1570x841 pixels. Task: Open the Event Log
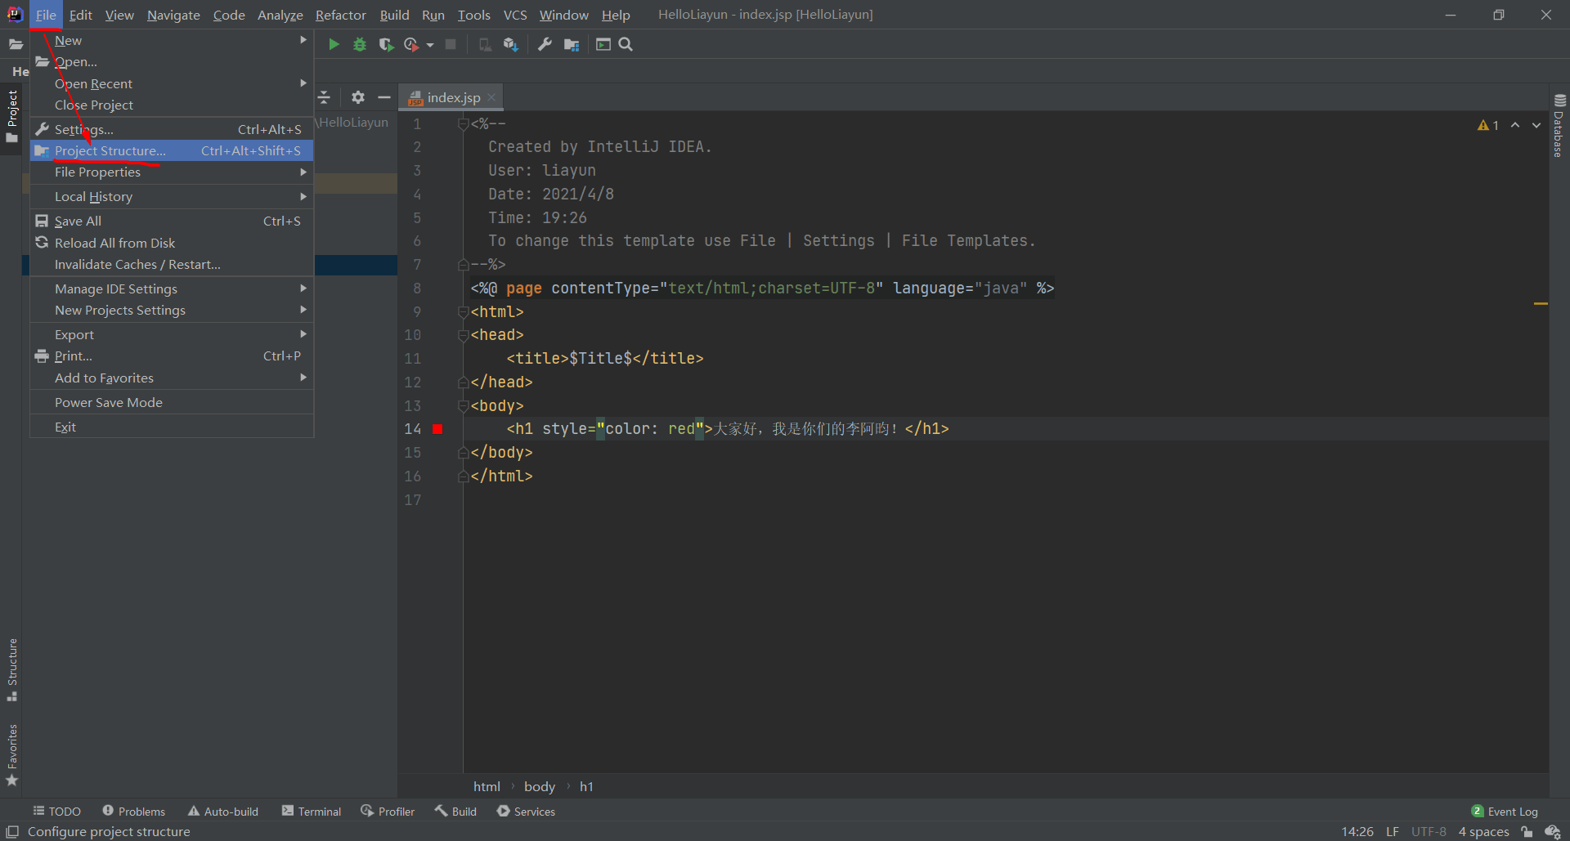1505,812
